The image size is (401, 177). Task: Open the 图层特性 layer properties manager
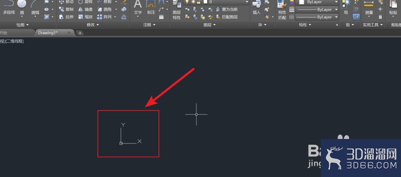(177, 10)
